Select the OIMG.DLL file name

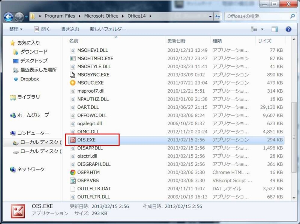coord(88,132)
